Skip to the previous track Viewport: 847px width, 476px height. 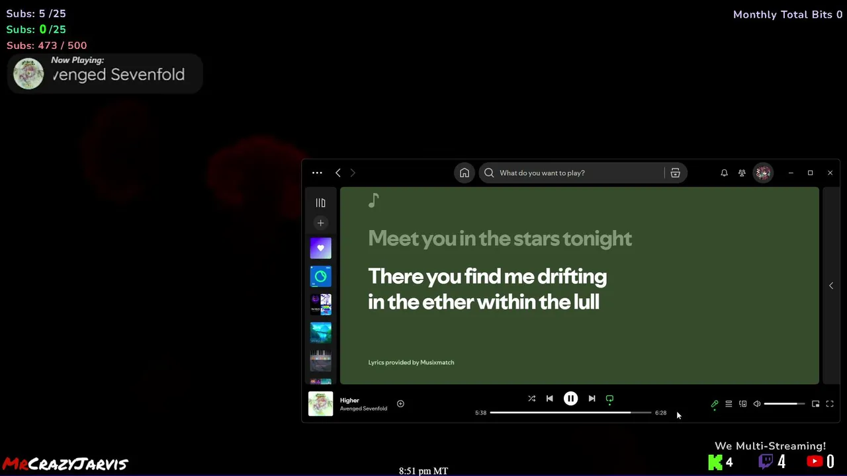(549, 399)
